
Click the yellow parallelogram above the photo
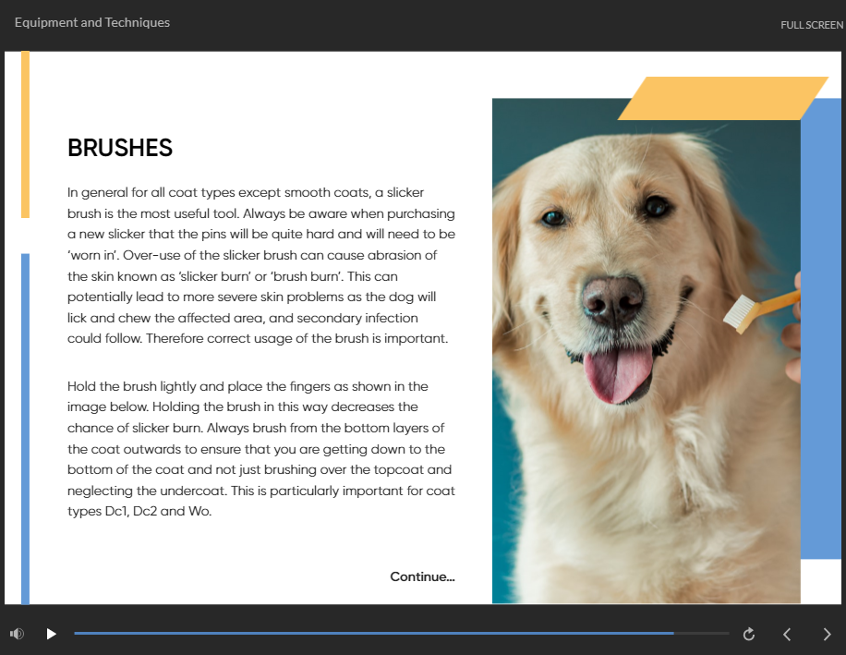[722, 99]
